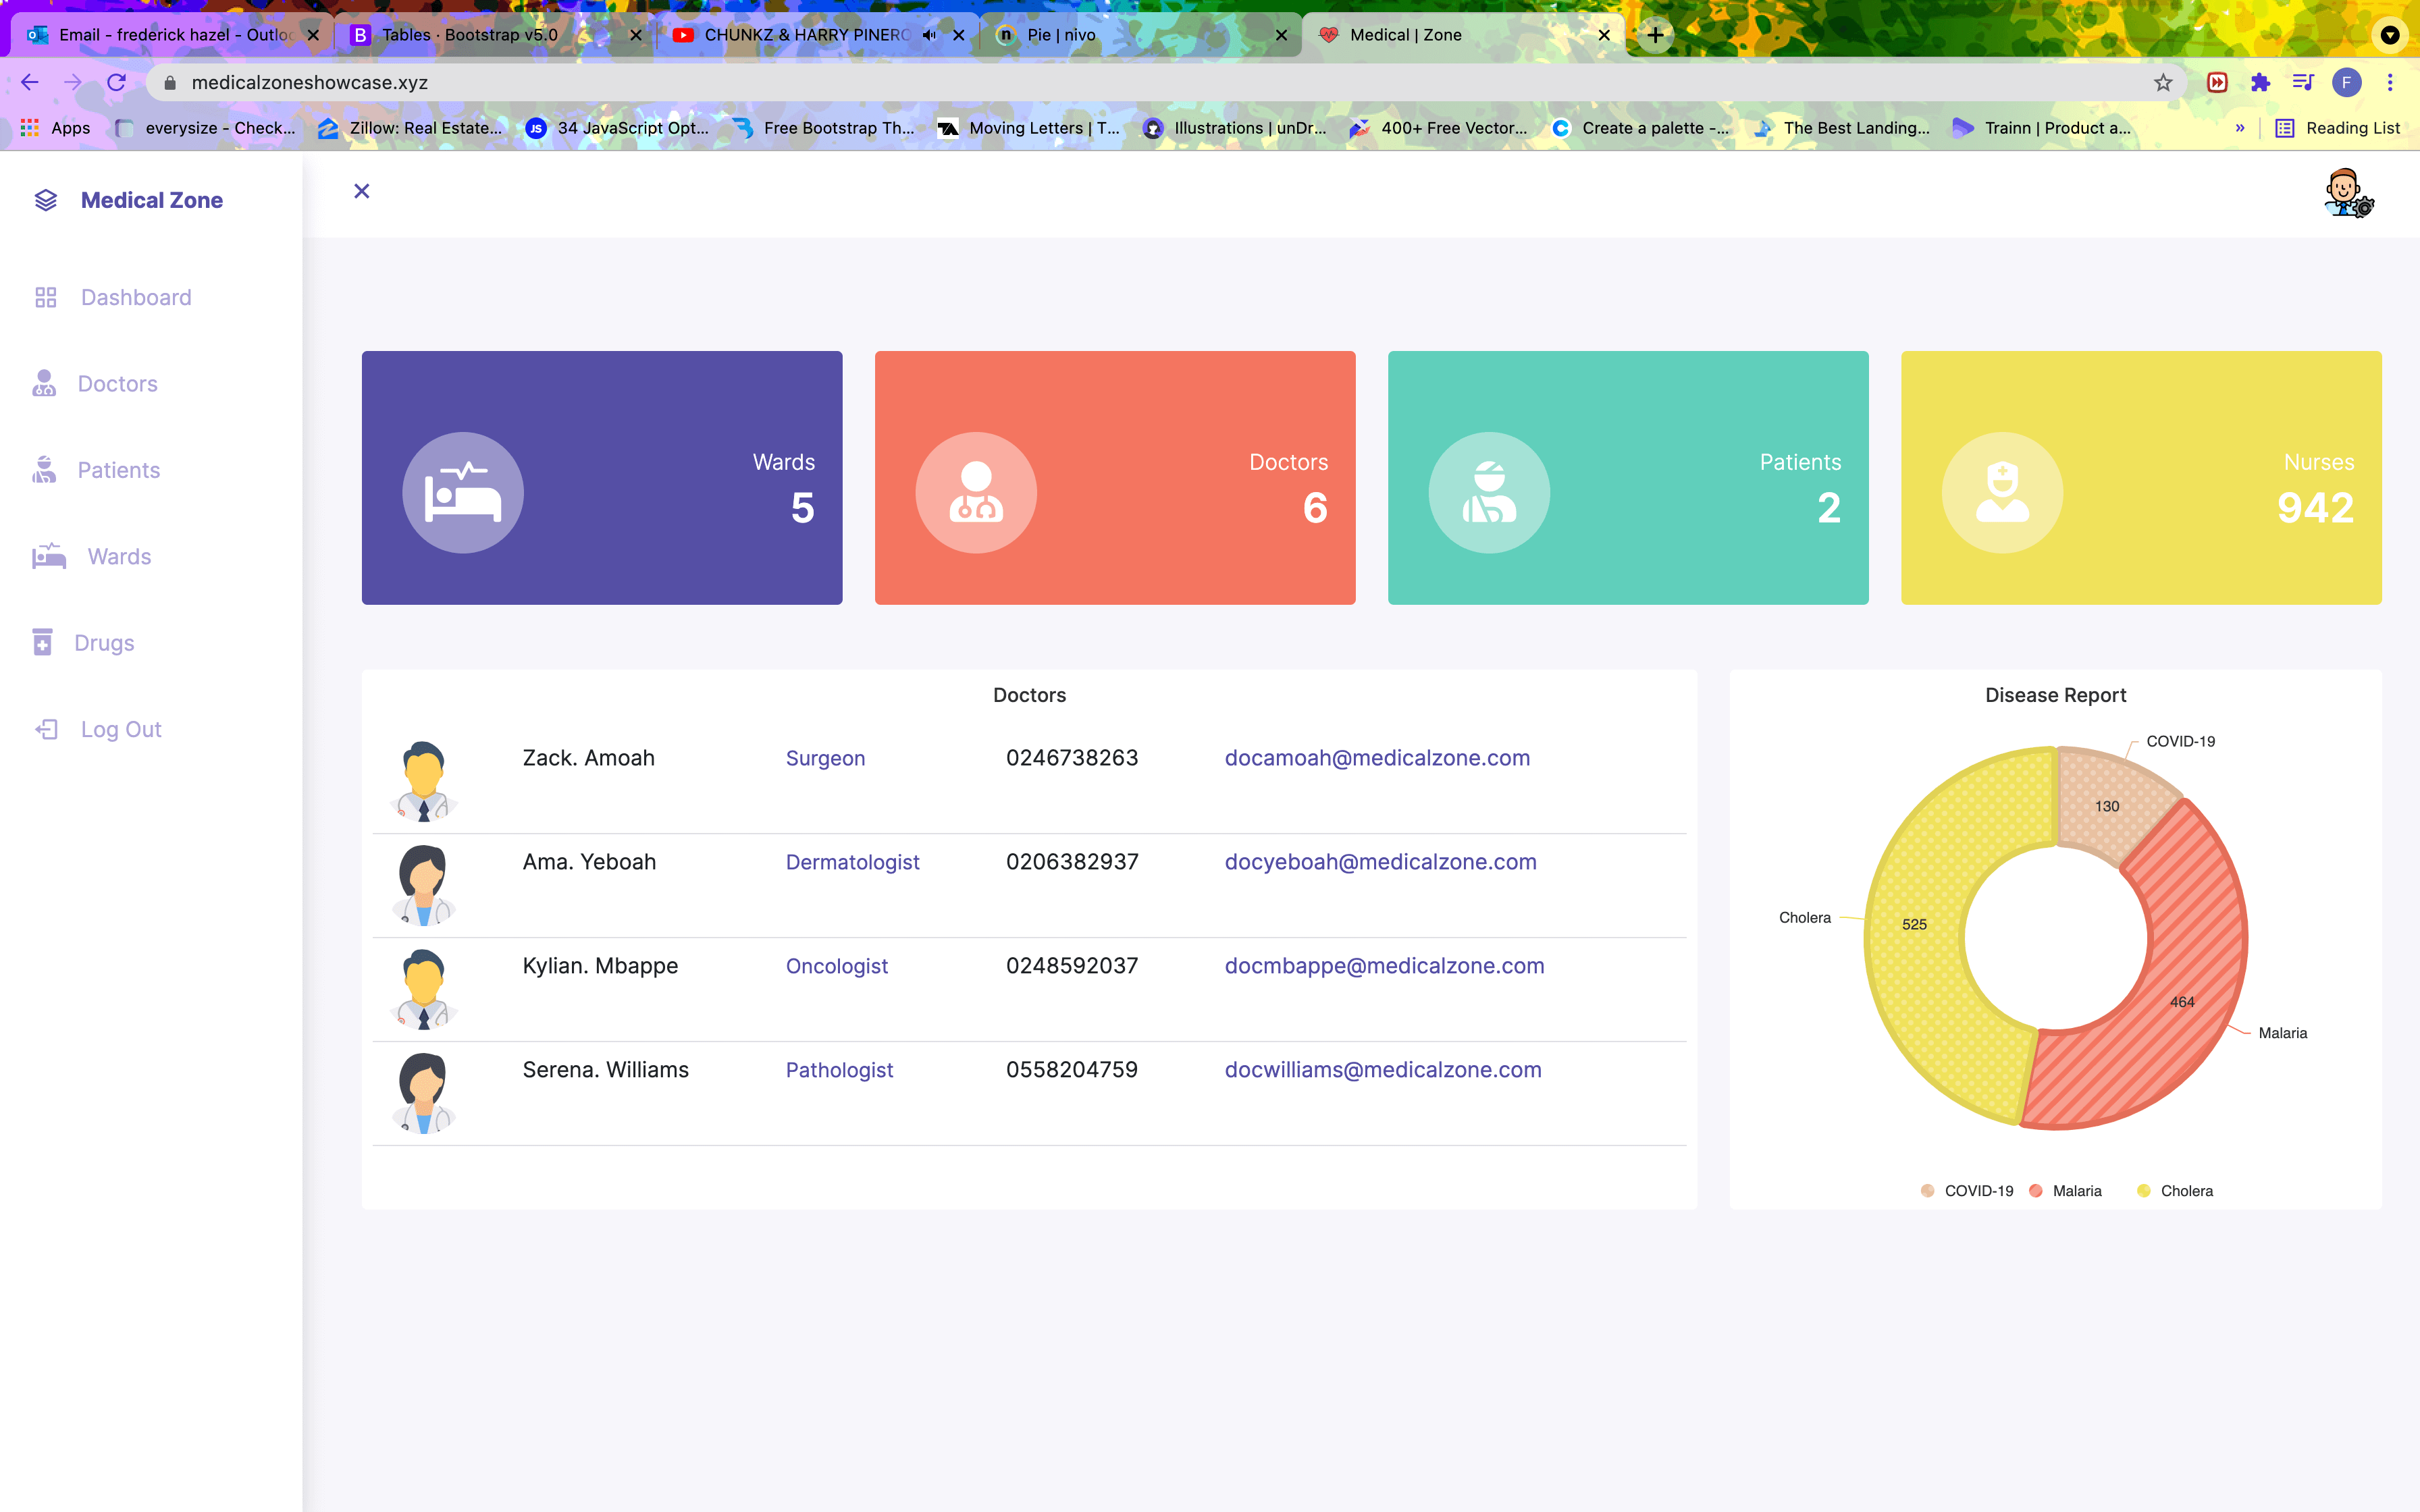Click the Log Out icon link
The image size is (2420, 1512).
[x=46, y=729]
